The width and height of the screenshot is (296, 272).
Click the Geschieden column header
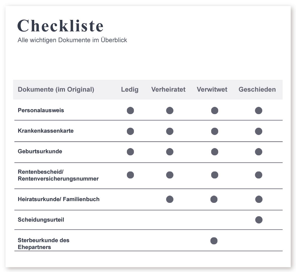point(257,89)
